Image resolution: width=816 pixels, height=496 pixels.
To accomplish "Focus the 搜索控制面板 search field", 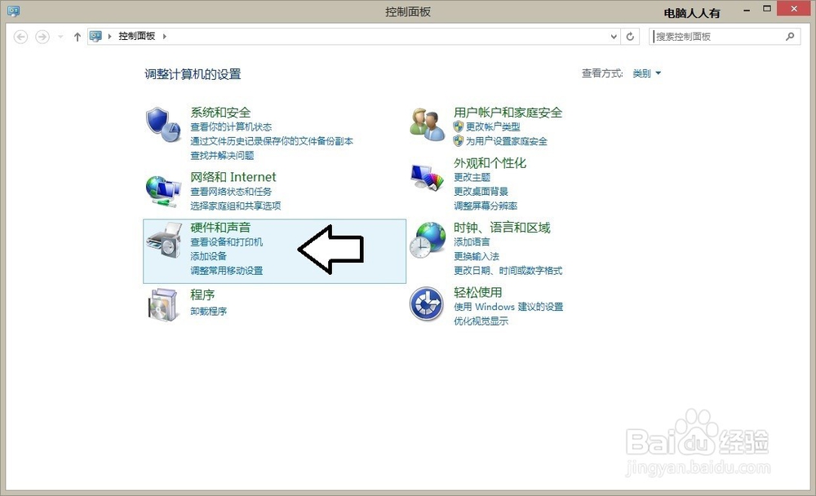I will 724,37.
